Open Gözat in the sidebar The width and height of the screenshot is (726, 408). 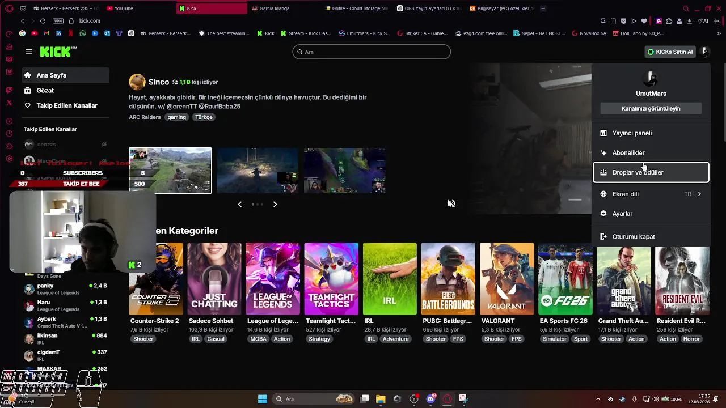coord(66,91)
